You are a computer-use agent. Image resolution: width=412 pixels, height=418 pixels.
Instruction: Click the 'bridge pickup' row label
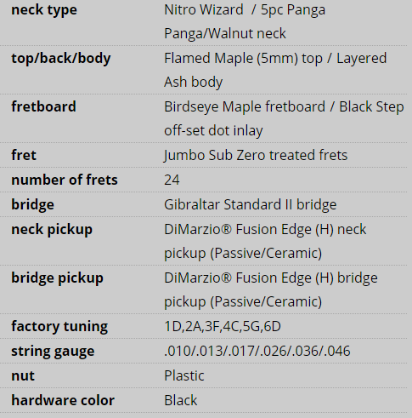(x=57, y=278)
